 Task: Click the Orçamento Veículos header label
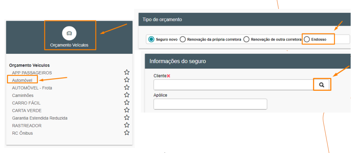tap(69, 45)
